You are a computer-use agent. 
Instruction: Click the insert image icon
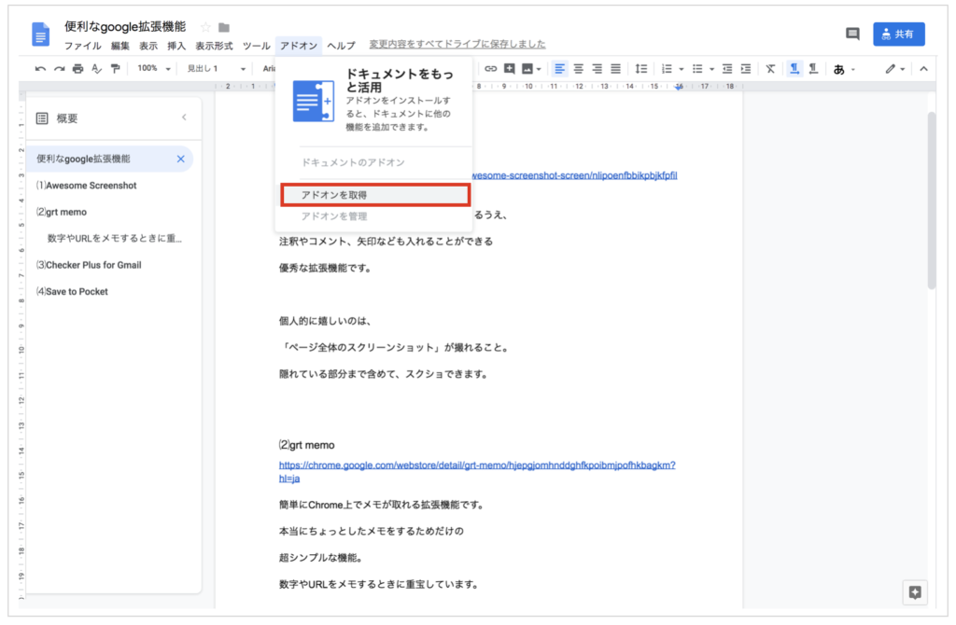(527, 69)
